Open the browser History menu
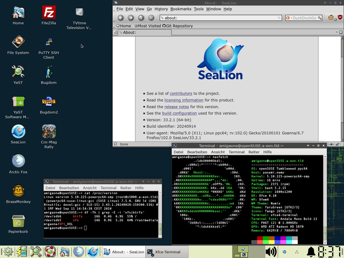This screenshot has width=344, height=258. tap(161, 9)
